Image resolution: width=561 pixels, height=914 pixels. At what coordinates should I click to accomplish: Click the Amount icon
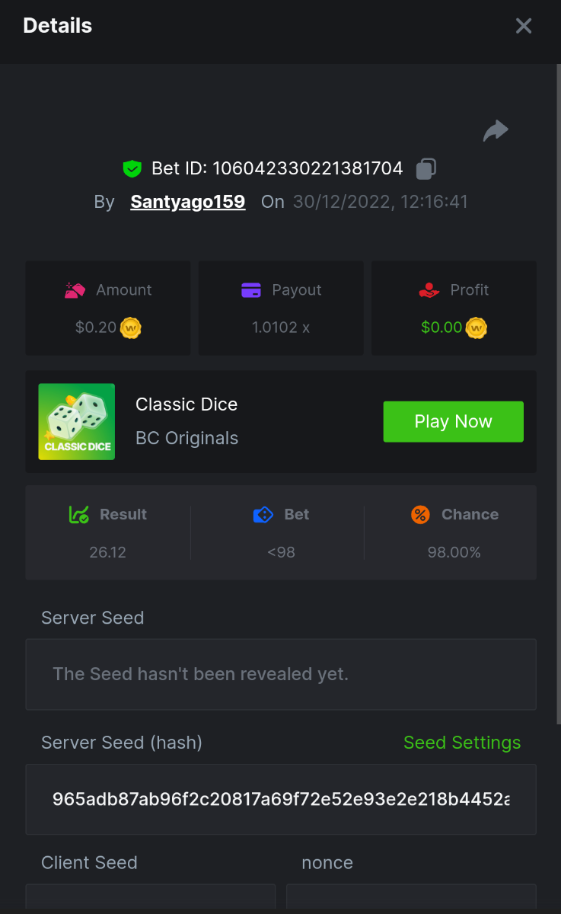click(x=75, y=290)
